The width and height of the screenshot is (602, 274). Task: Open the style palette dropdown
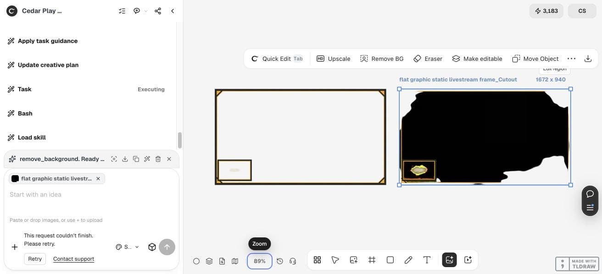point(127,247)
